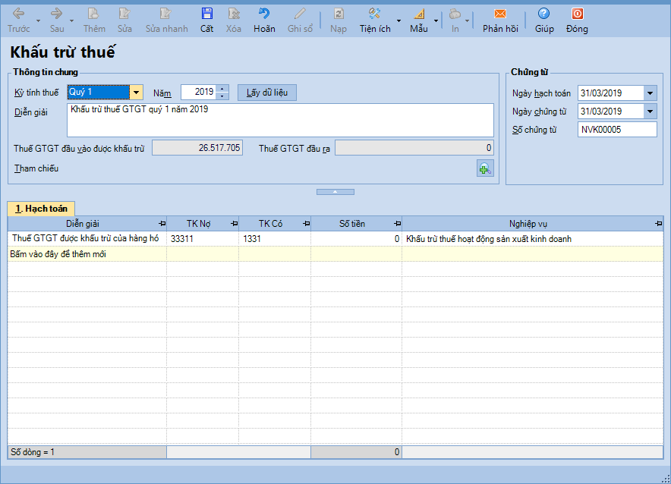
Task: Collapse the general info panel splitter
Action: click(335, 192)
